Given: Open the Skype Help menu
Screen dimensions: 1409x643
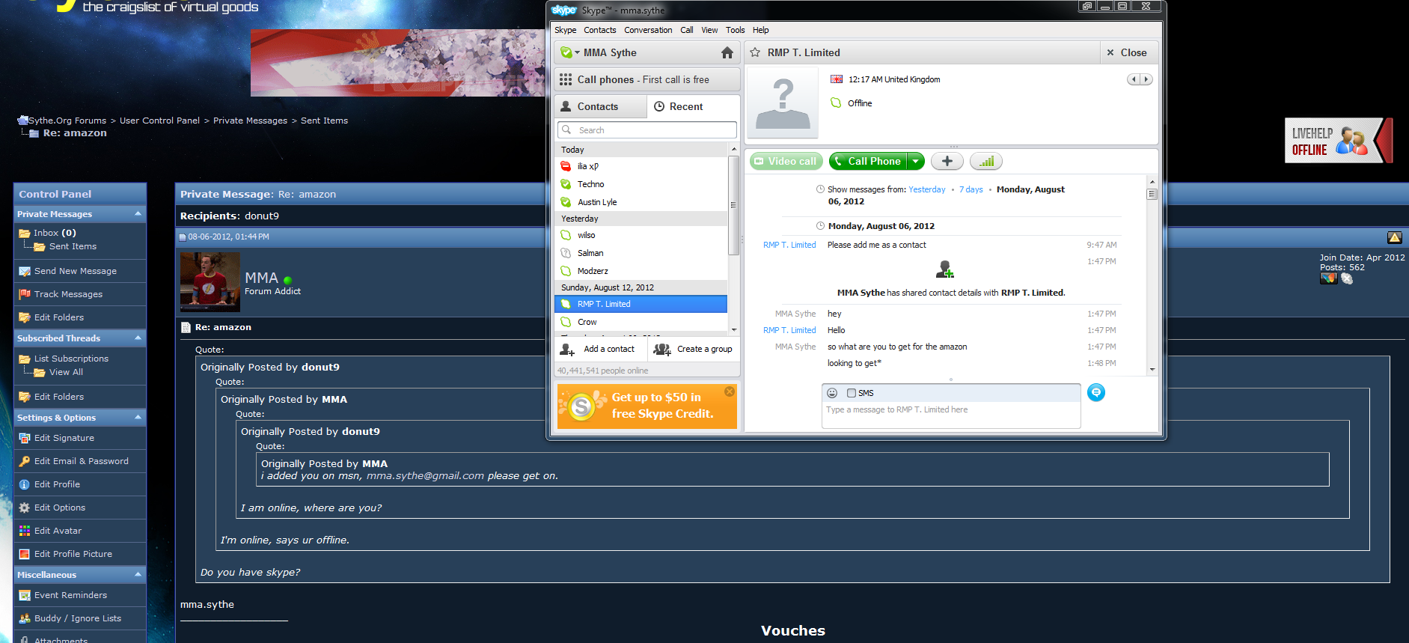Looking at the screenshot, I should 760,30.
